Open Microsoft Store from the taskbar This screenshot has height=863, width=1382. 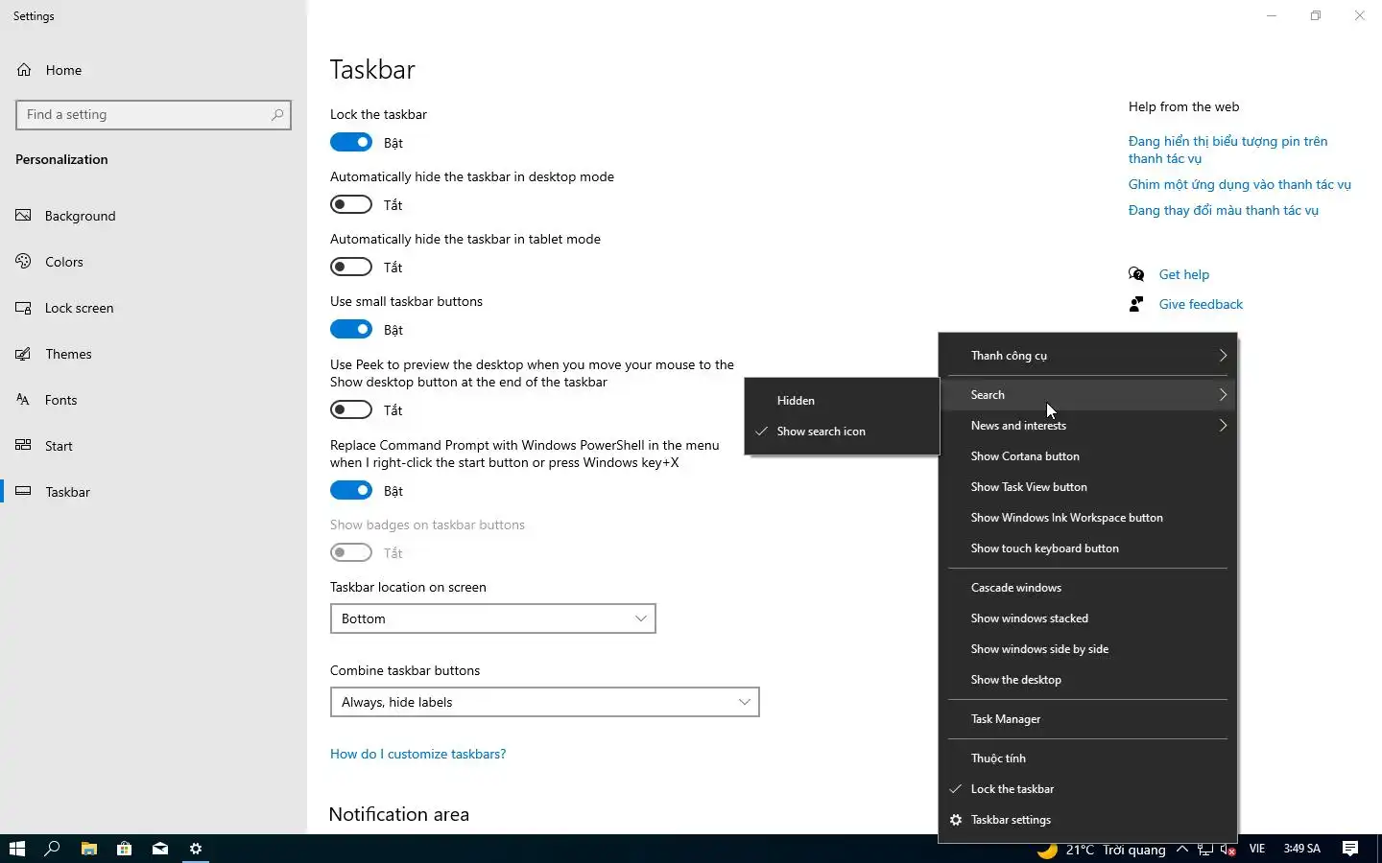(x=124, y=849)
